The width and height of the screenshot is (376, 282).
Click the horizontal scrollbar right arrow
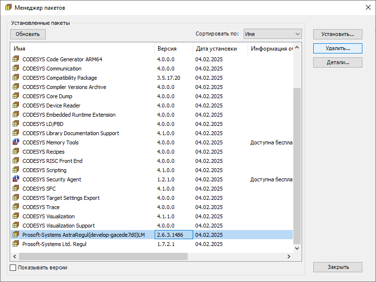click(x=289, y=256)
